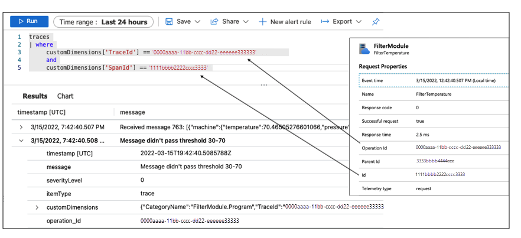Switch to the Chart tab

point(65,96)
